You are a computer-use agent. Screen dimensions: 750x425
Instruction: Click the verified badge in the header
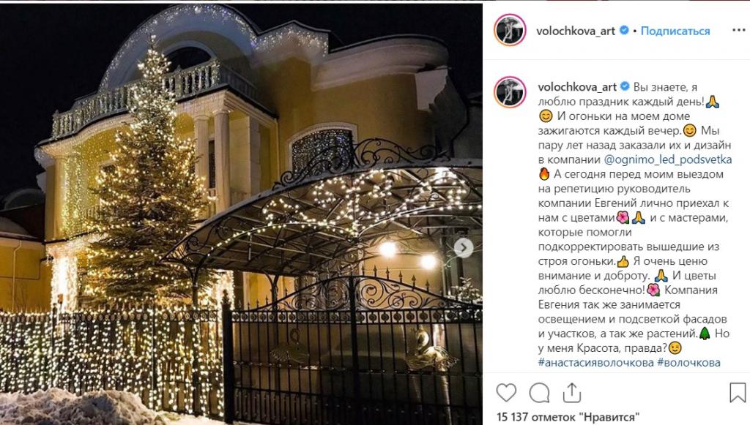click(624, 31)
